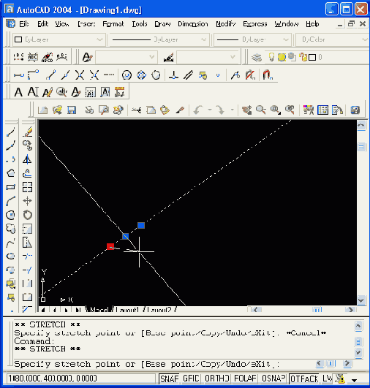The image size is (370, 388).
Task: Select the Line draw tool
Action: 11,132
